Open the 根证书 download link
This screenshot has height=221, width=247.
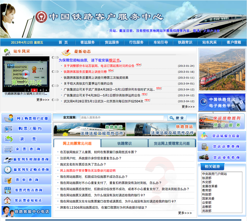click(x=114, y=60)
